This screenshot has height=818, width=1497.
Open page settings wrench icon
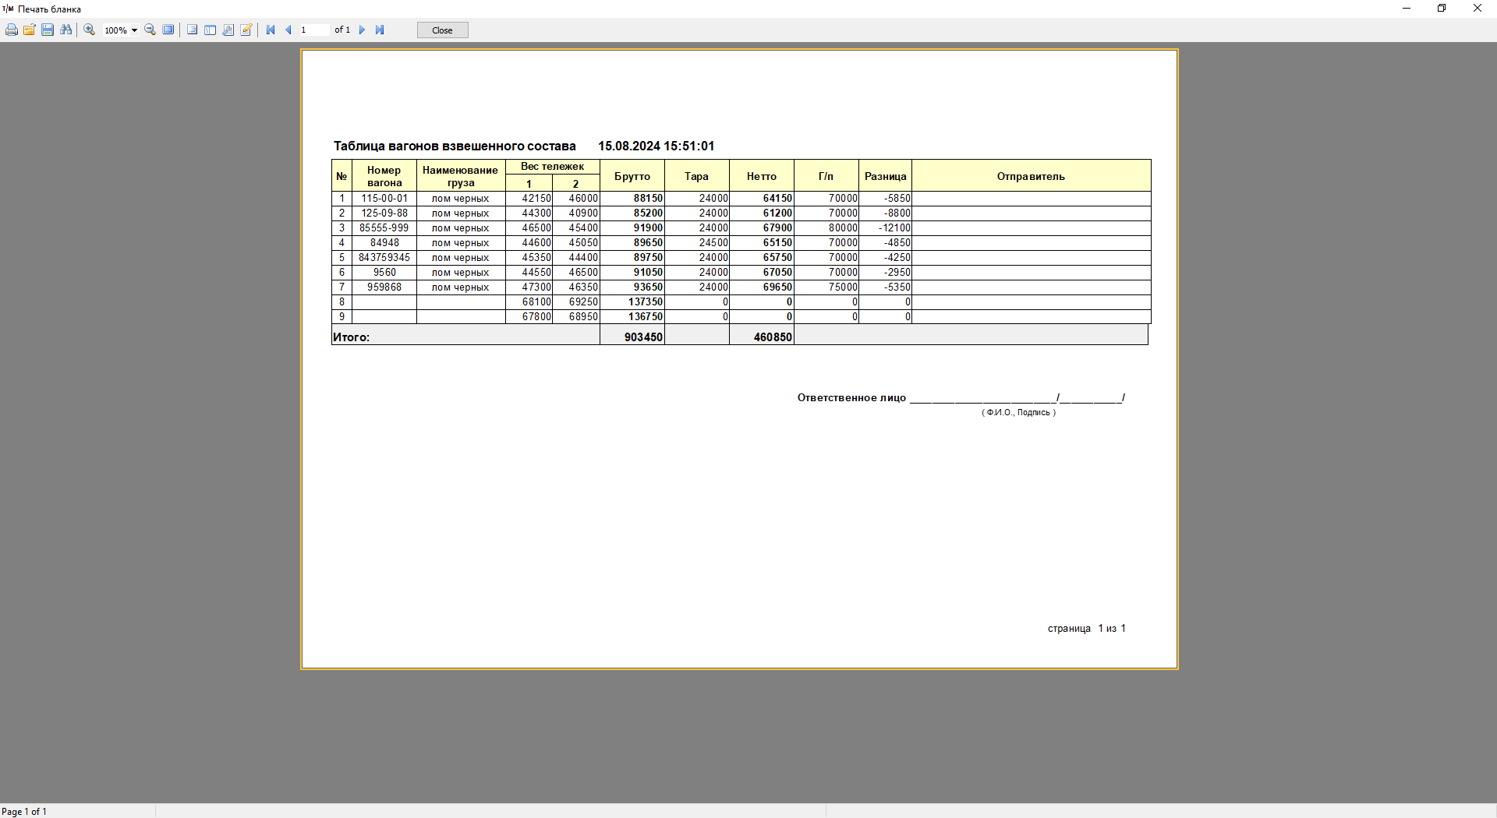point(228,30)
